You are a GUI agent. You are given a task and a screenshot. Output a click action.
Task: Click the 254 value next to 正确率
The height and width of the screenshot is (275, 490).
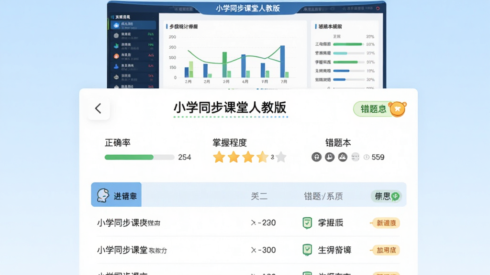184,157
